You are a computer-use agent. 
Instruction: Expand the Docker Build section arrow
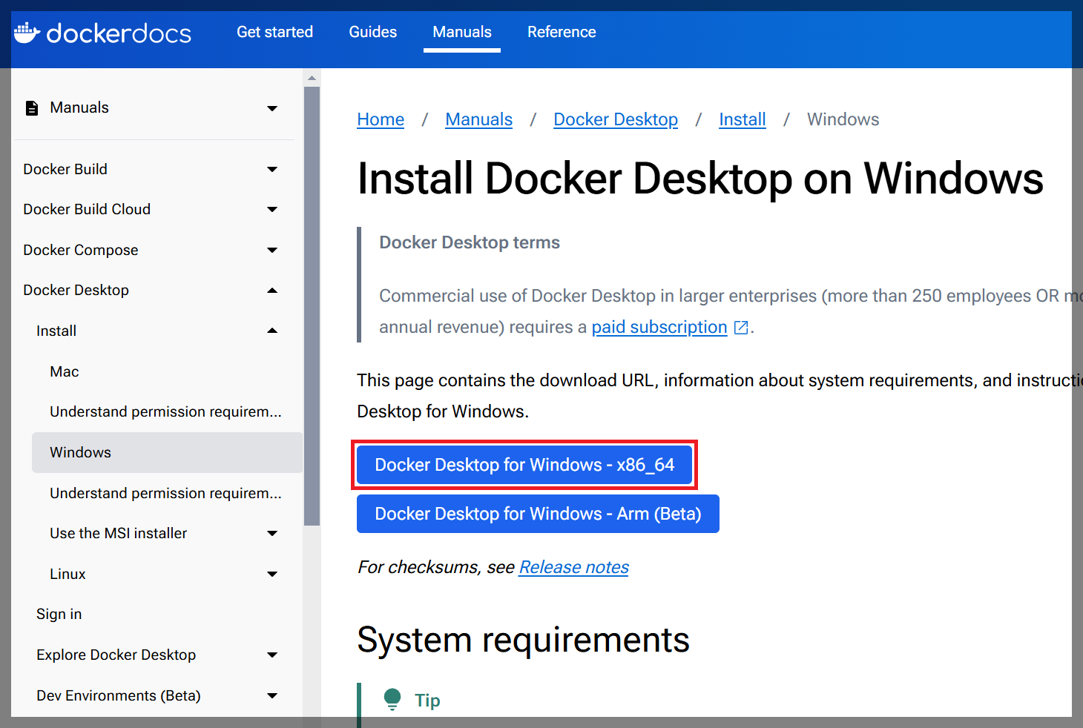coord(272,169)
